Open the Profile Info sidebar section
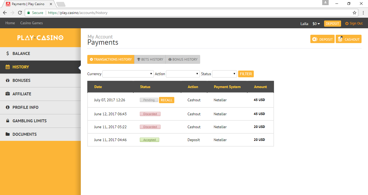Screen dimensions: 368x195 coord(40,107)
